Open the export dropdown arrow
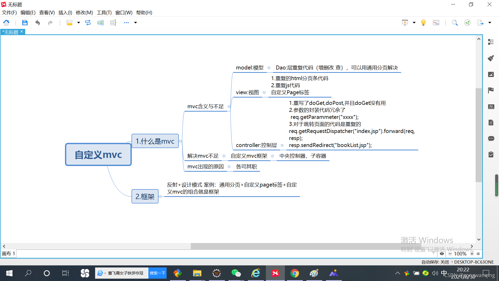 [490, 23]
